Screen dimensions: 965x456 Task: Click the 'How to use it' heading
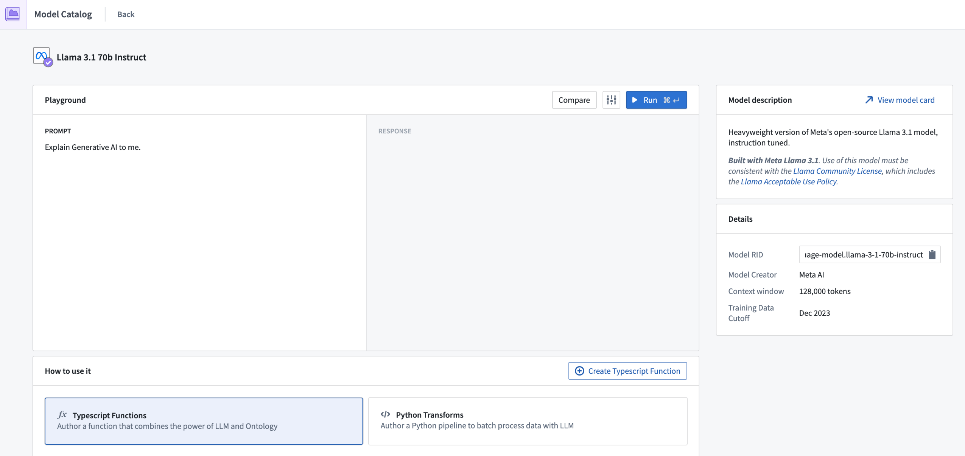click(68, 371)
